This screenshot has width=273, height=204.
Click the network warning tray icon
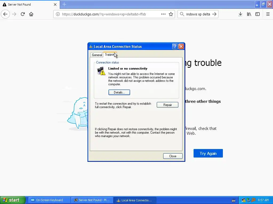[x=243, y=200]
